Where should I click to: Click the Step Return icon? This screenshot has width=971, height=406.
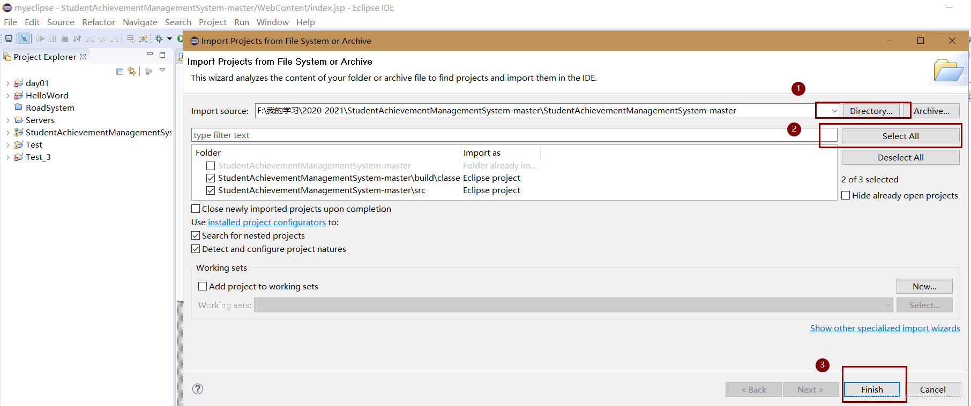pyautogui.click(x=114, y=39)
